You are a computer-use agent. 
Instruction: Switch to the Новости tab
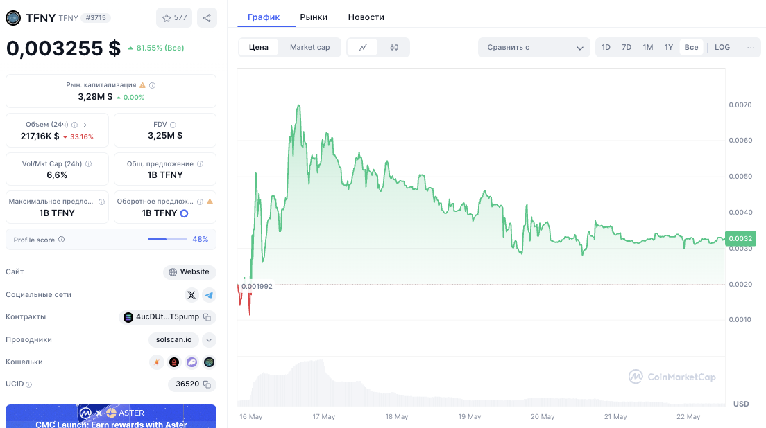point(366,17)
